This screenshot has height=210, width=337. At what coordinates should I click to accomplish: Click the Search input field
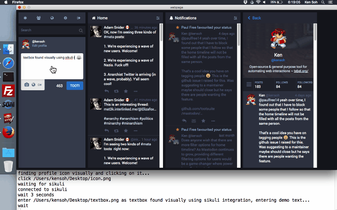[52, 30]
